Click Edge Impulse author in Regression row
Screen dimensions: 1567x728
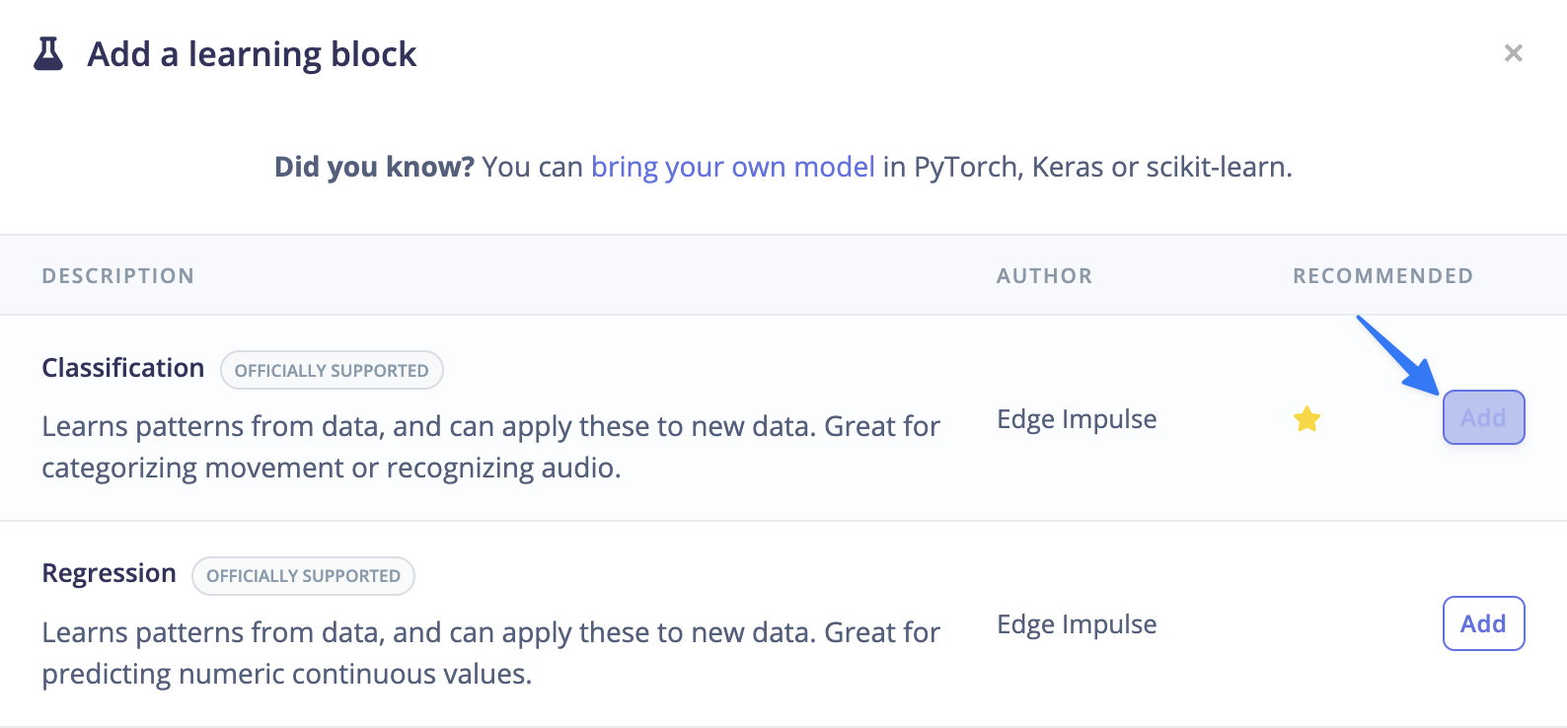click(x=1076, y=624)
